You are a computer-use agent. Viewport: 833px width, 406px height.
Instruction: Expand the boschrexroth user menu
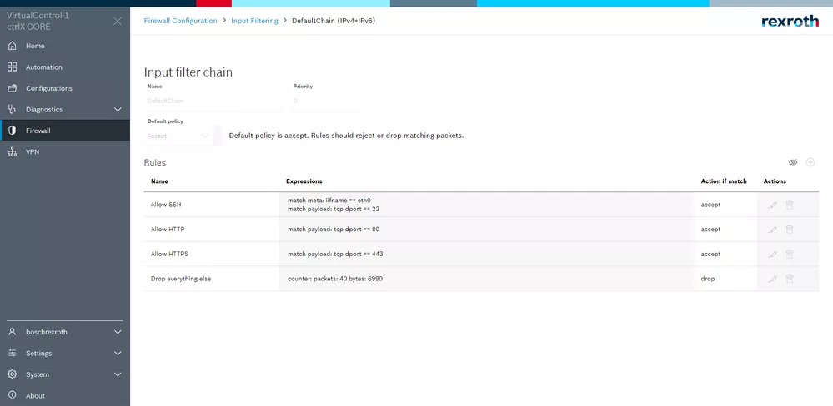click(x=118, y=332)
